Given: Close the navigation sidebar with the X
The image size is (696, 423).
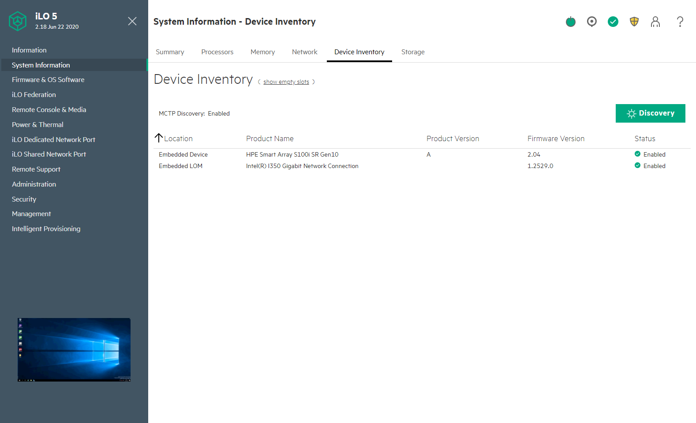Looking at the screenshot, I should pyautogui.click(x=132, y=21).
